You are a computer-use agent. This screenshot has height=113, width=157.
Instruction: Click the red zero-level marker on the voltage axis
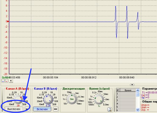click(8, 21)
